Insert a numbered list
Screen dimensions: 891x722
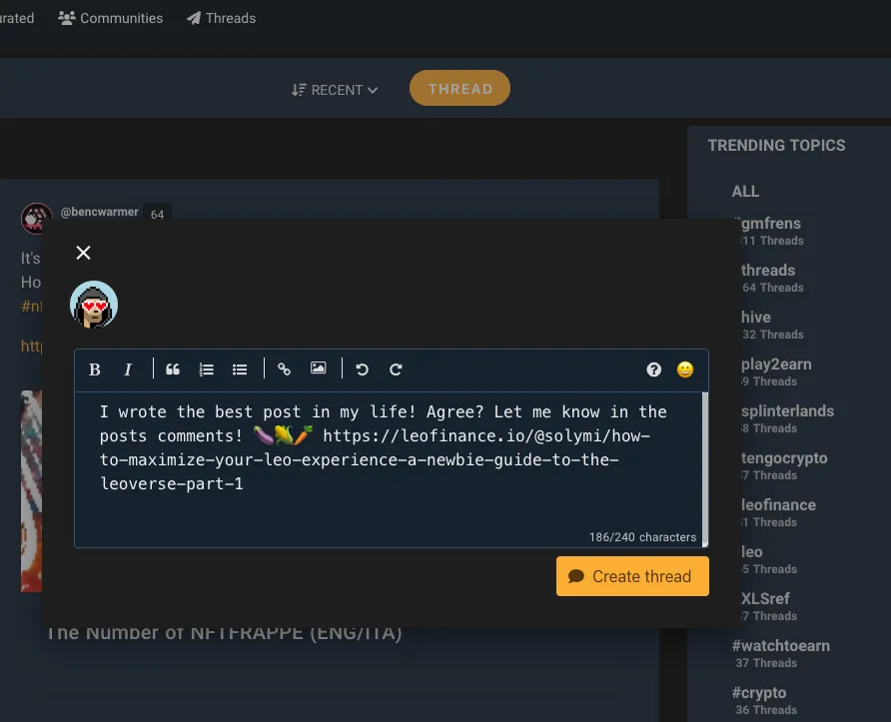pos(207,369)
